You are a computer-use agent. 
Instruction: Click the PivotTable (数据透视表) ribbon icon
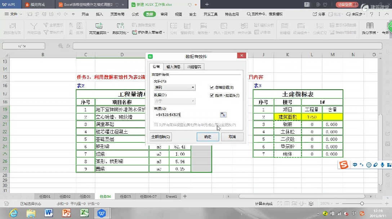click(x=12, y=26)
